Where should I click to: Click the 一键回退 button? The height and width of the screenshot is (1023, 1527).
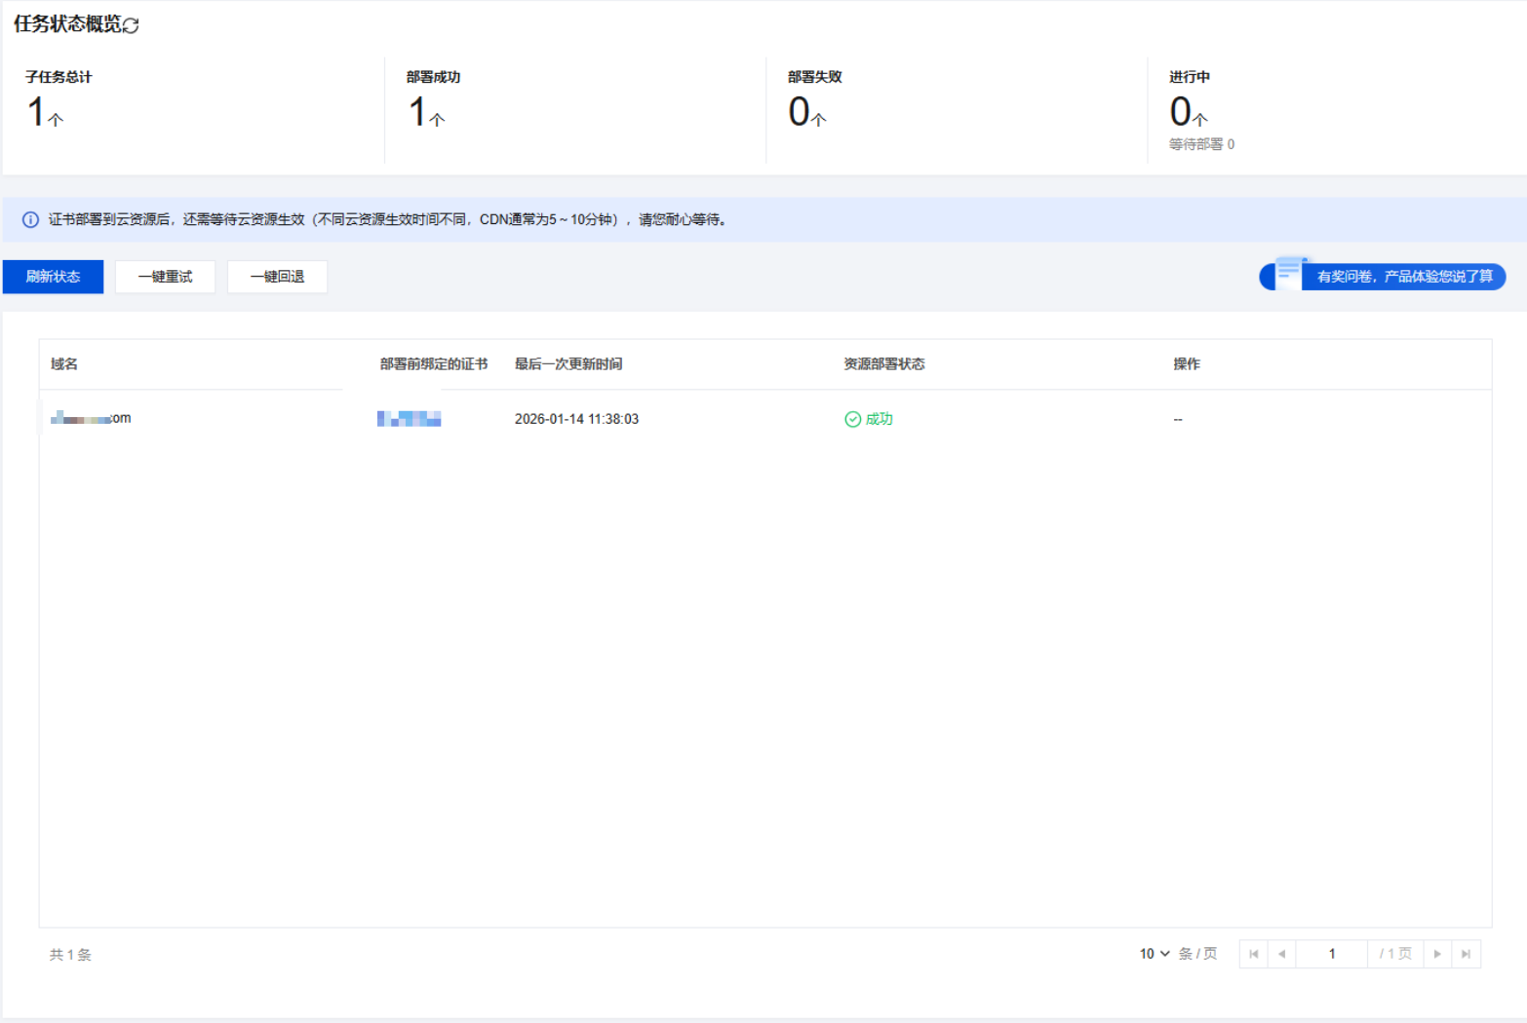(277, 277)
